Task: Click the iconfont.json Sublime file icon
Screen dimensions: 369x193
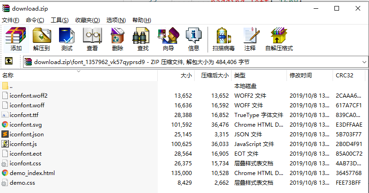Action: click(x=5, y=134)
